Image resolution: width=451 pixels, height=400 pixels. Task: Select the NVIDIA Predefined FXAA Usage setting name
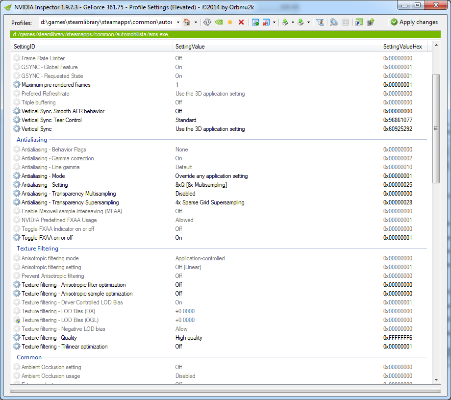(59, 220)
